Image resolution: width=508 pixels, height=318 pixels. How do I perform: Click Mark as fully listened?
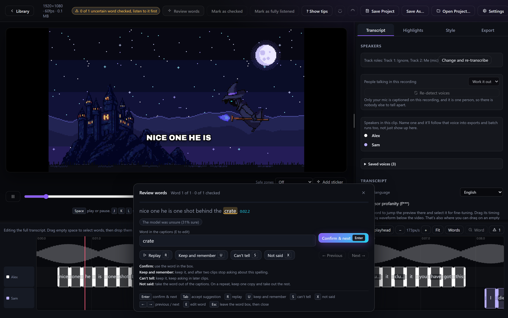[274, 11]
